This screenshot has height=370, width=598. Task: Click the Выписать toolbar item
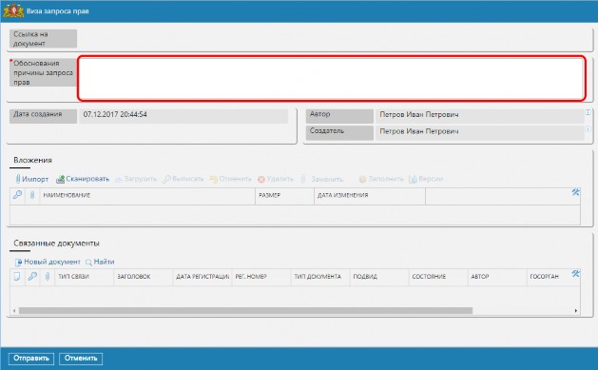(x=183, y=179)
